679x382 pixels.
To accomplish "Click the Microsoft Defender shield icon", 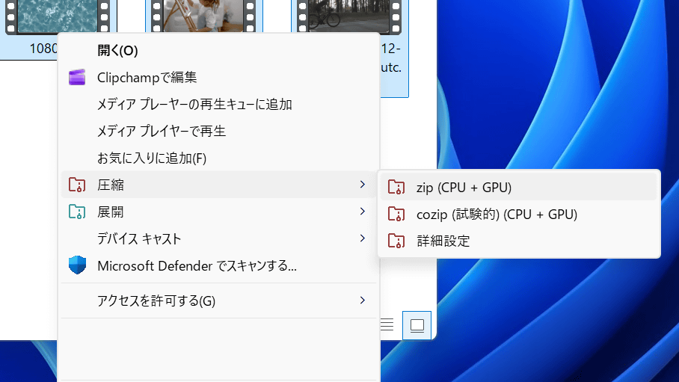I will pos(77,265).
